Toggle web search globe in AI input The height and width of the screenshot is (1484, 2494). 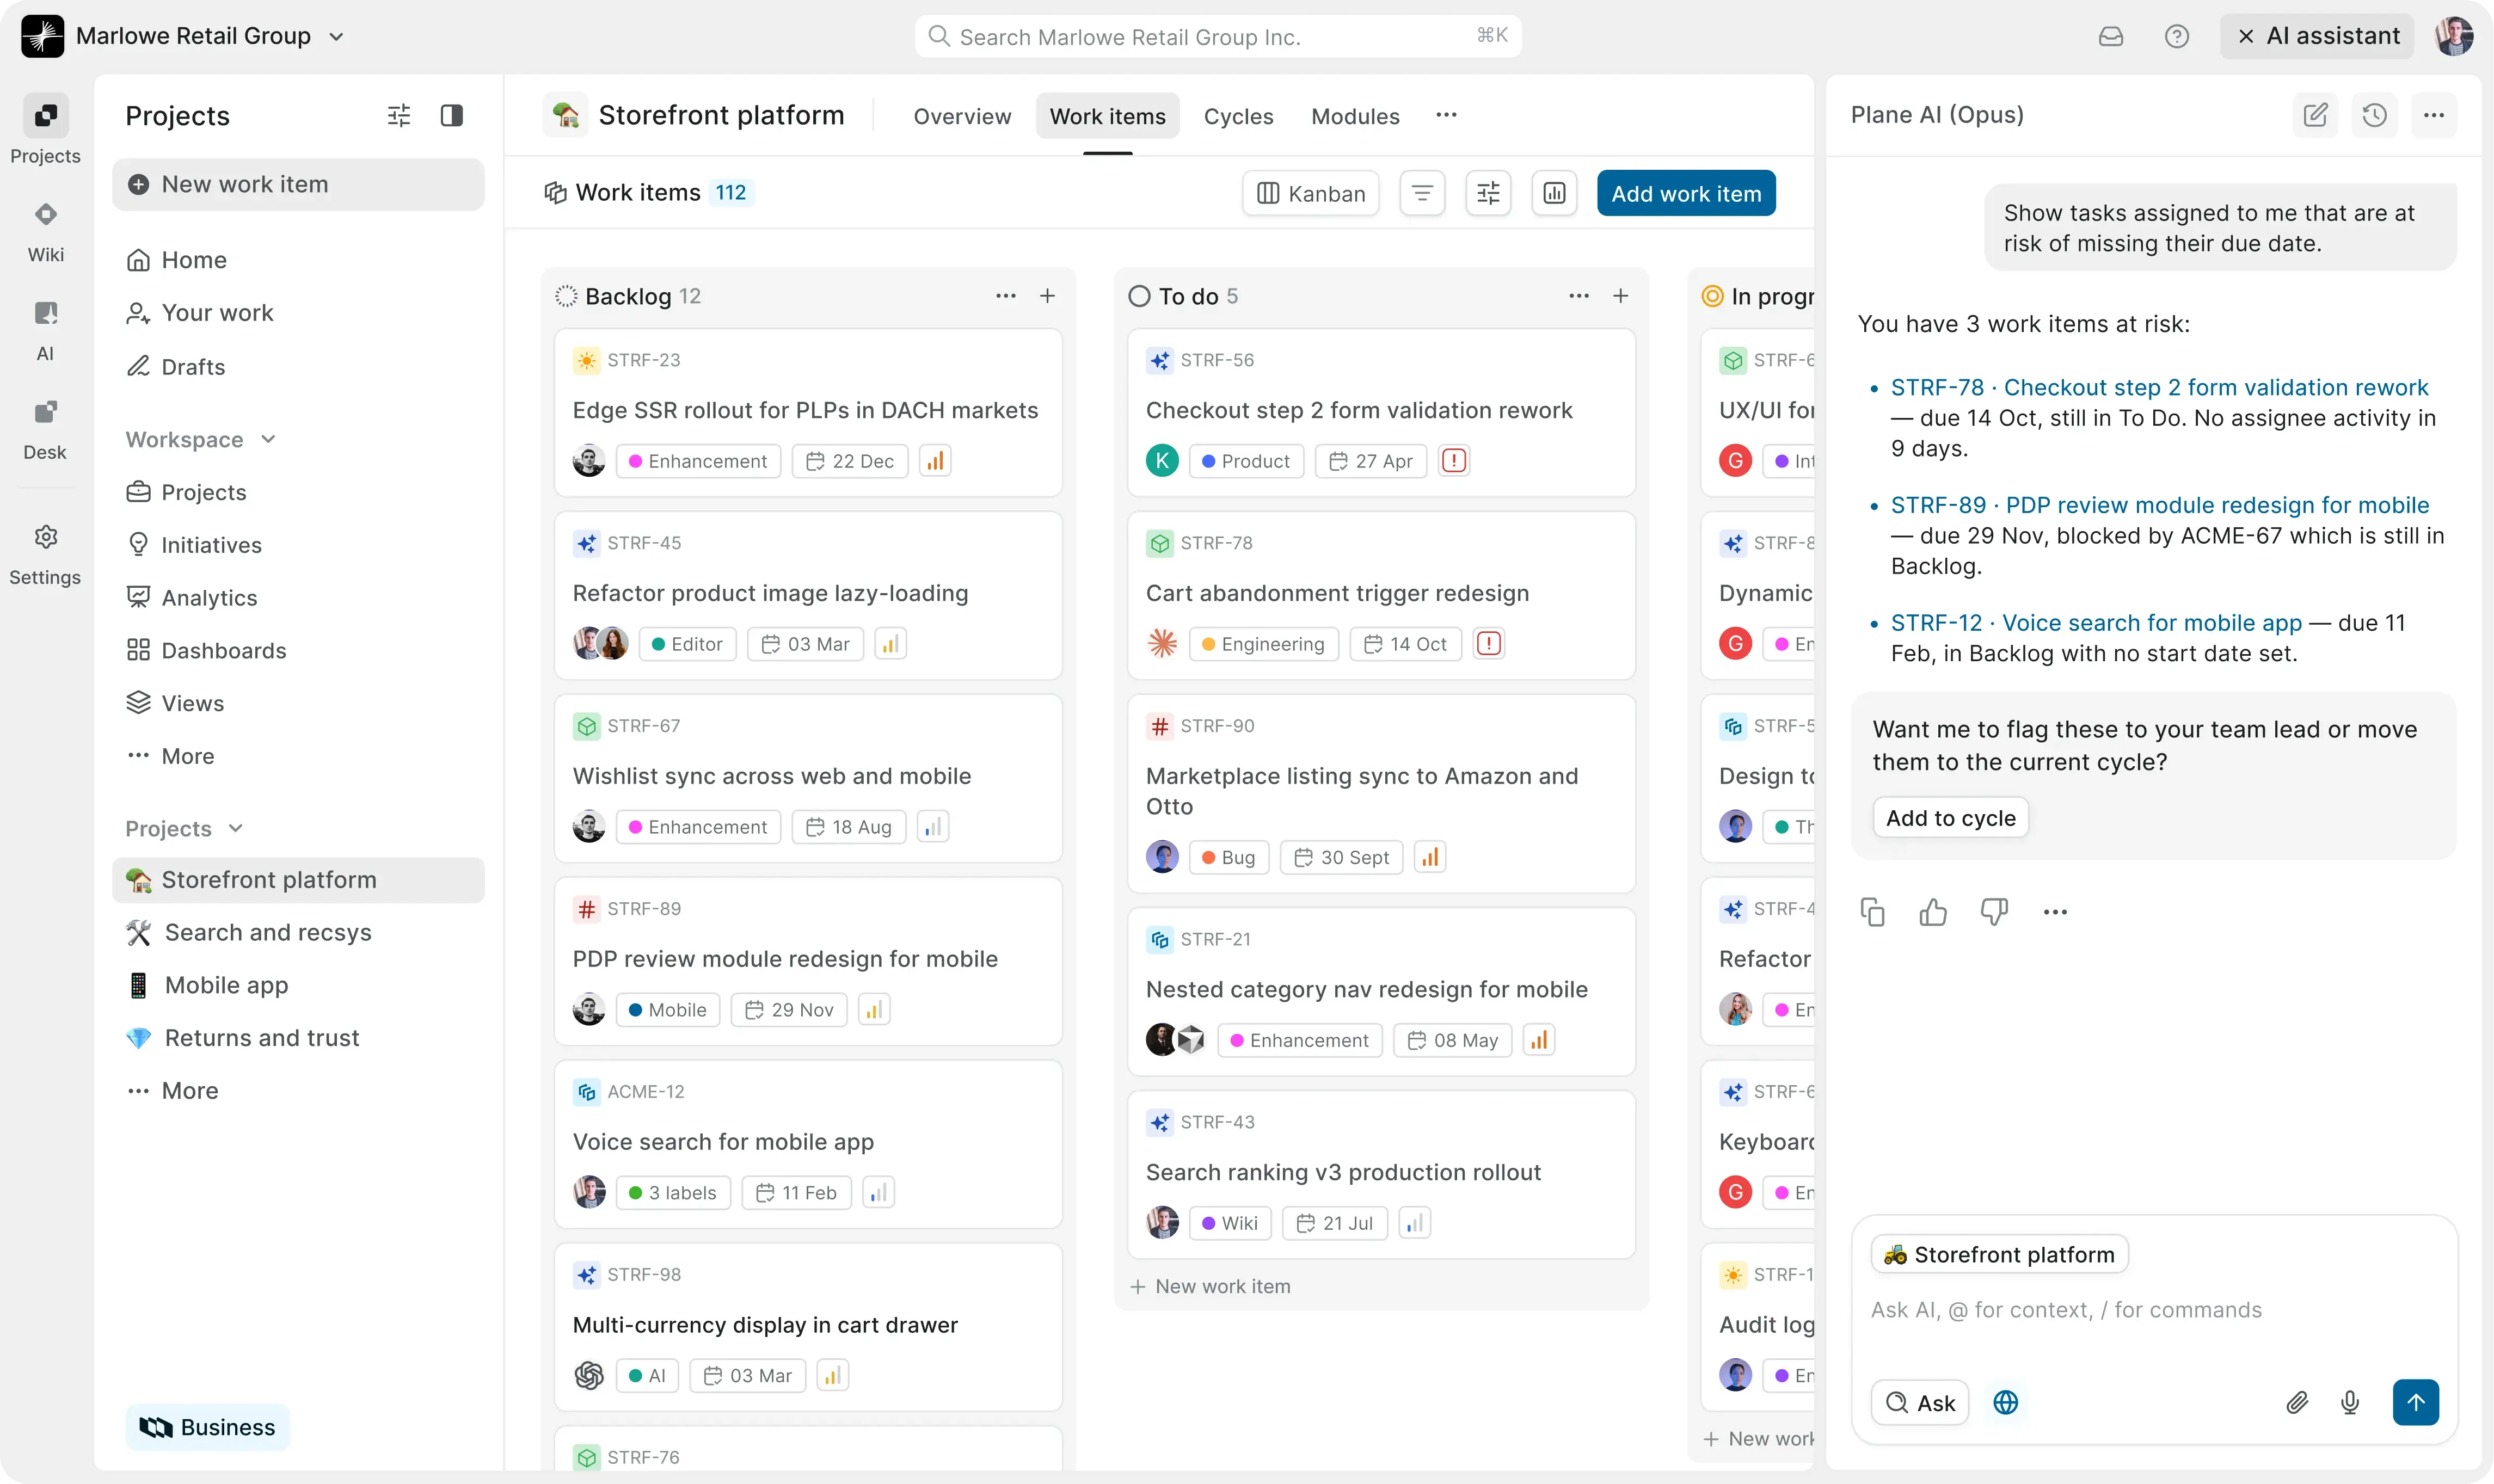[2005, 1402]
